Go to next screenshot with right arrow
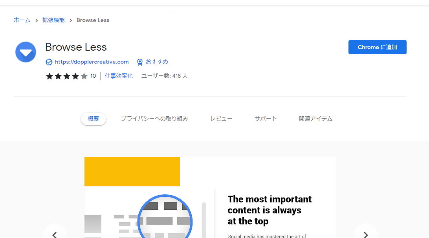Image resolution: width=429 pixels, height=238 pixels. (365, 235)
